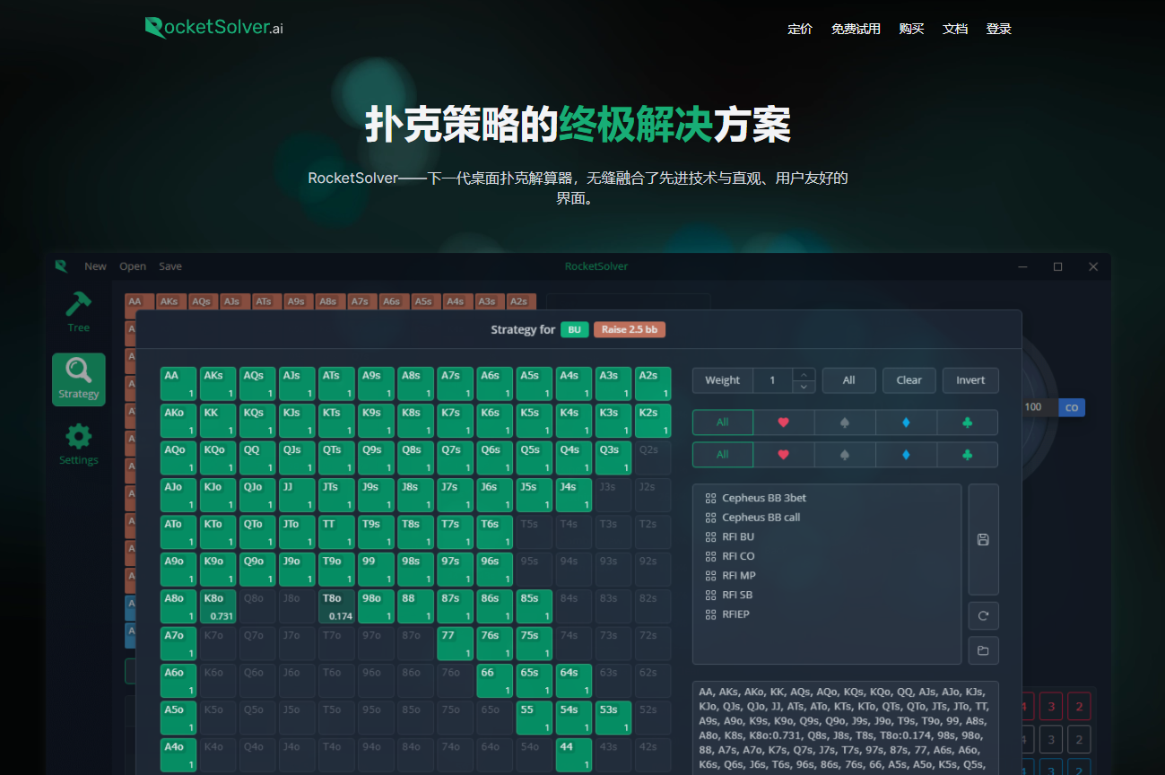Screen dimensions: 1165x775
Task: Click the RocketSolver.ai logo in the page header
Action: [214, 27]
